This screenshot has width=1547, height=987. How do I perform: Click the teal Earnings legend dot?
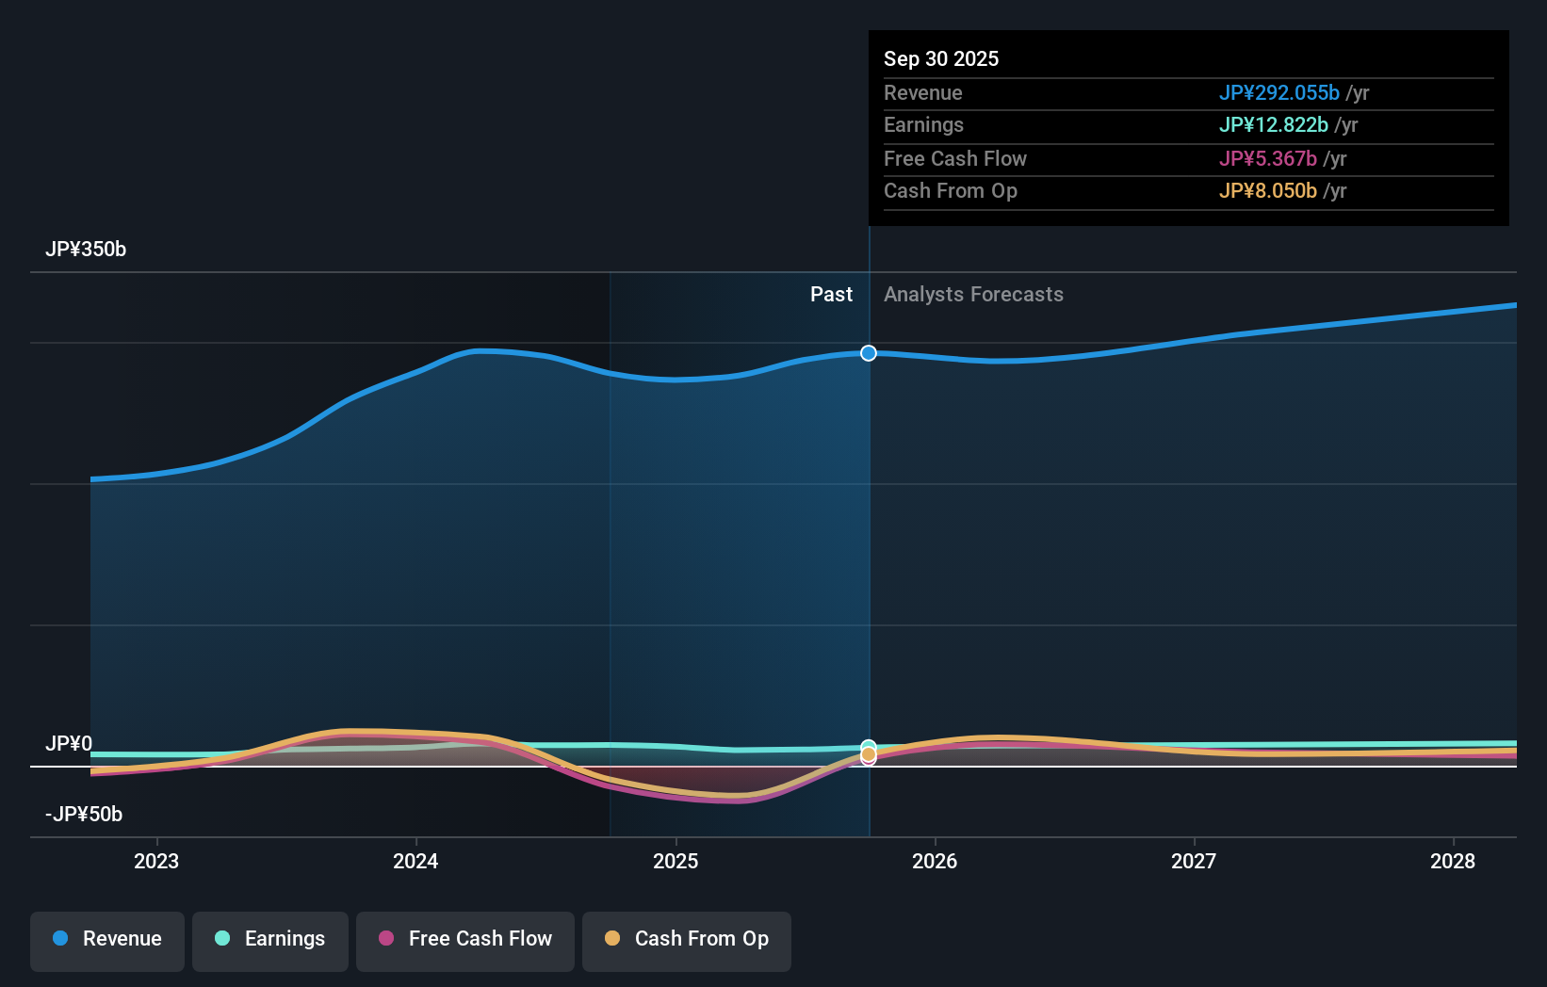click(x=220, y=939)
